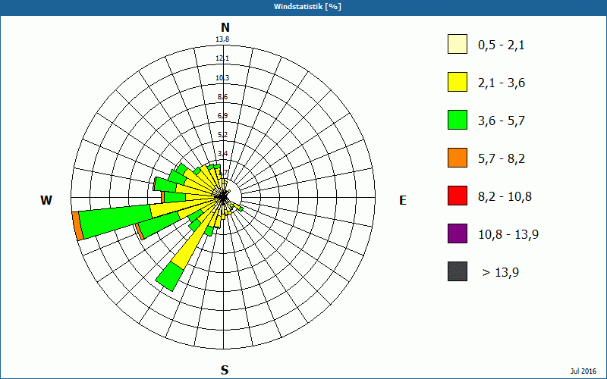The image size is (607, 379).
Task: Click the purple 10,8 - 13,9 legend swatch
Action: click(458, 233)
